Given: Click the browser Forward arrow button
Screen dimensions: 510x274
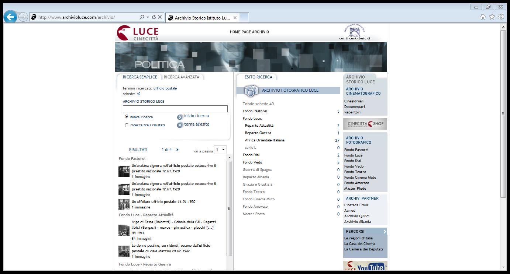Looking at the screenshot, I should click(x=23, y=17).
